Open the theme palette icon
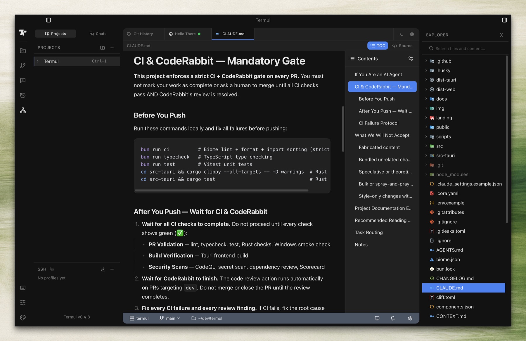526x341 pixels. pos(23,318)
